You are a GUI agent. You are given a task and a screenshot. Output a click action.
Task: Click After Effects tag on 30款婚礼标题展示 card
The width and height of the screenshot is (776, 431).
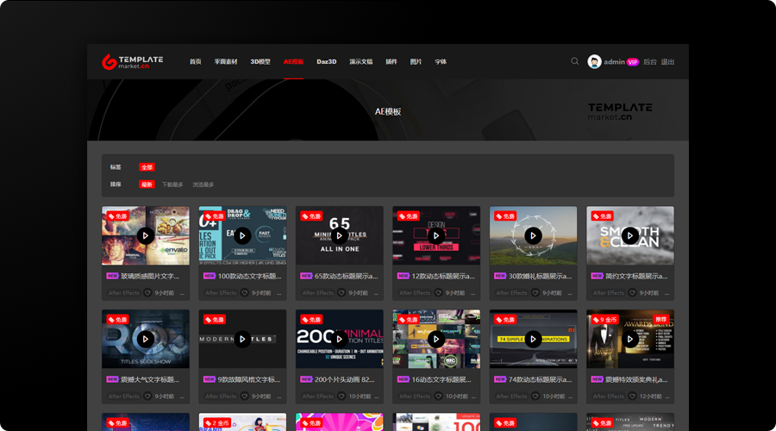pos(511,293)
